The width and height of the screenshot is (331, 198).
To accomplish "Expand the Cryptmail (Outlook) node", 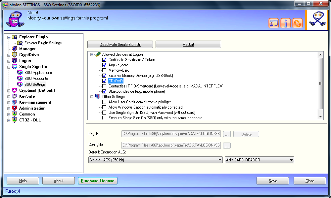I will 9,91.
